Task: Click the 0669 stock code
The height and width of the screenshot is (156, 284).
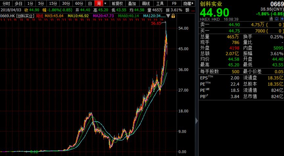Action: tap(277, 4)
